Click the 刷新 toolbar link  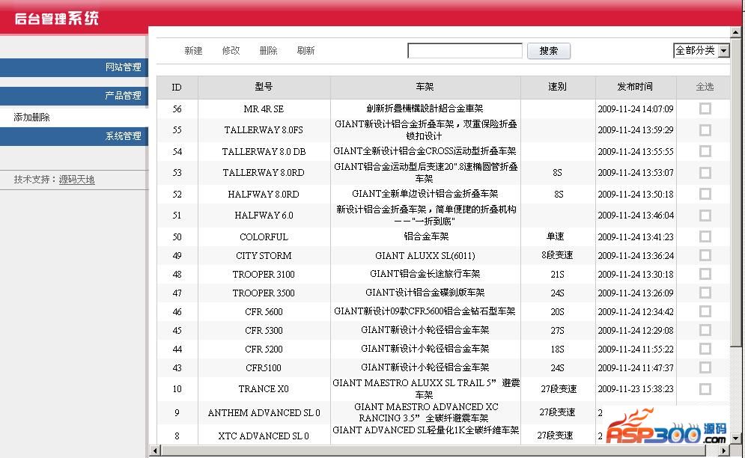[x=305, y=50]
